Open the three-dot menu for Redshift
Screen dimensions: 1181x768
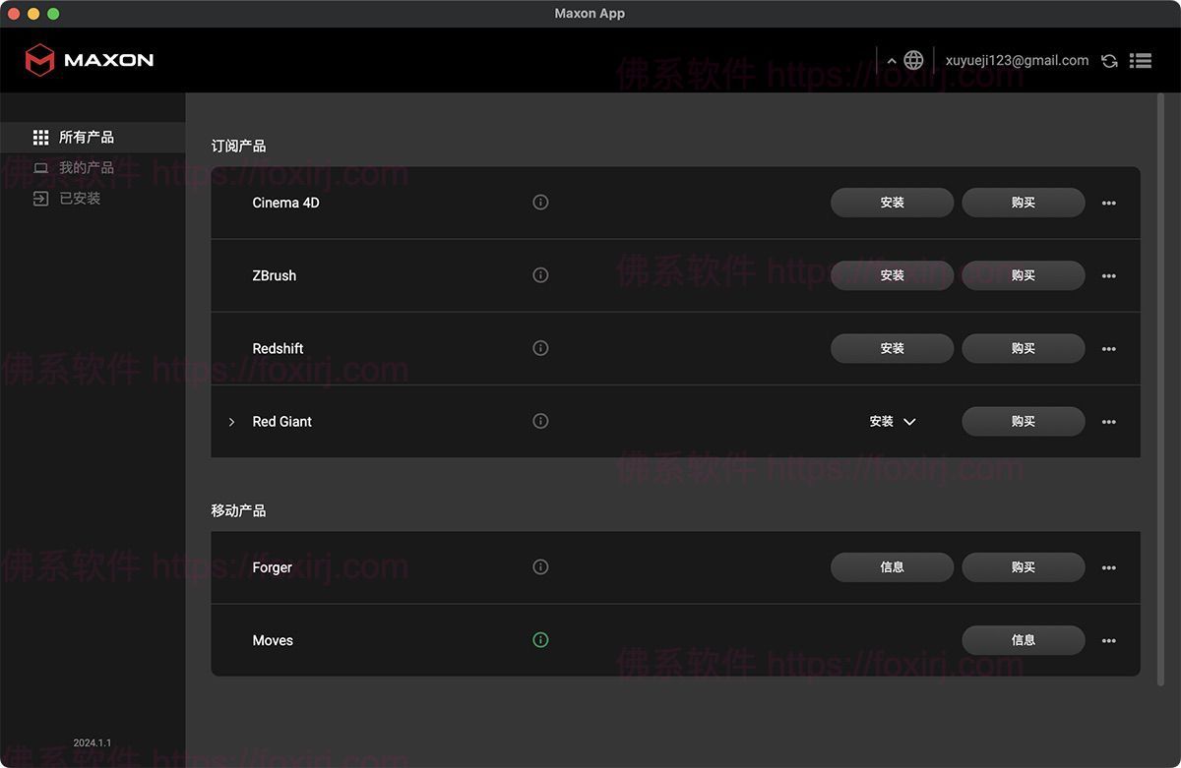pos(1109,349)
